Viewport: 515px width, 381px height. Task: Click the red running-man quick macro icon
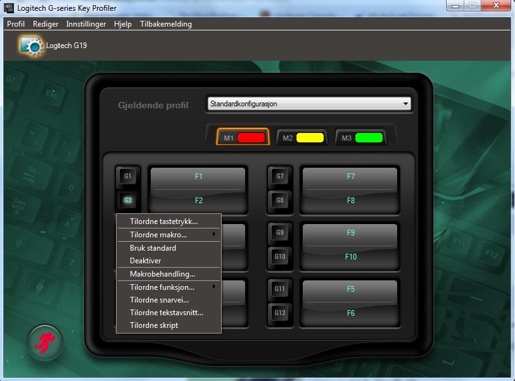pos(45,342)
